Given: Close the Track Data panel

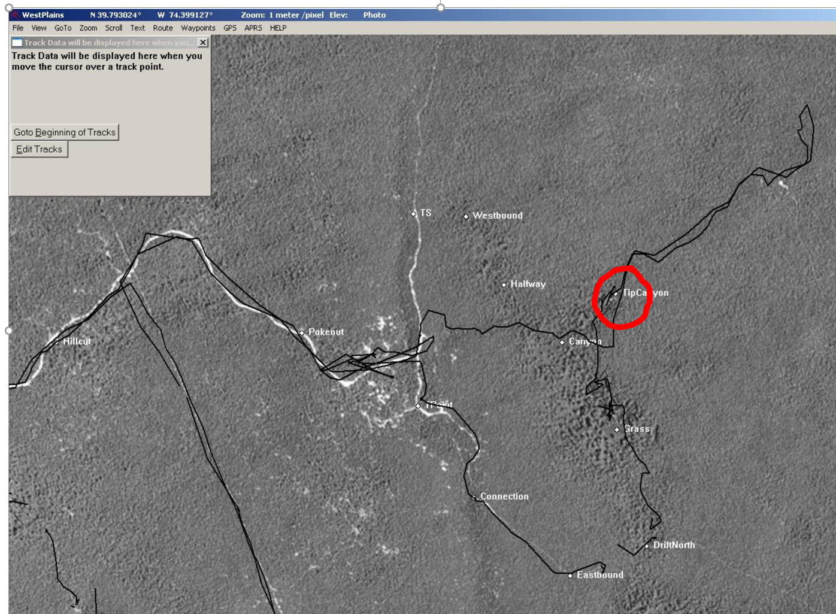Looking at the screenshot, I should pos(203,43).
